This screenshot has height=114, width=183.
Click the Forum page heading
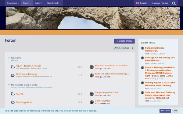coord(11,40)
